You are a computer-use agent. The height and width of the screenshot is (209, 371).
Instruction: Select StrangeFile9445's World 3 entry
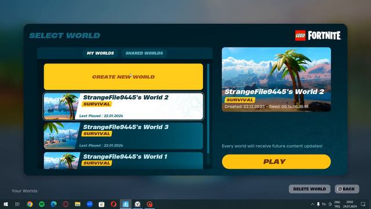pyautogui.click(x=123, y=136)
